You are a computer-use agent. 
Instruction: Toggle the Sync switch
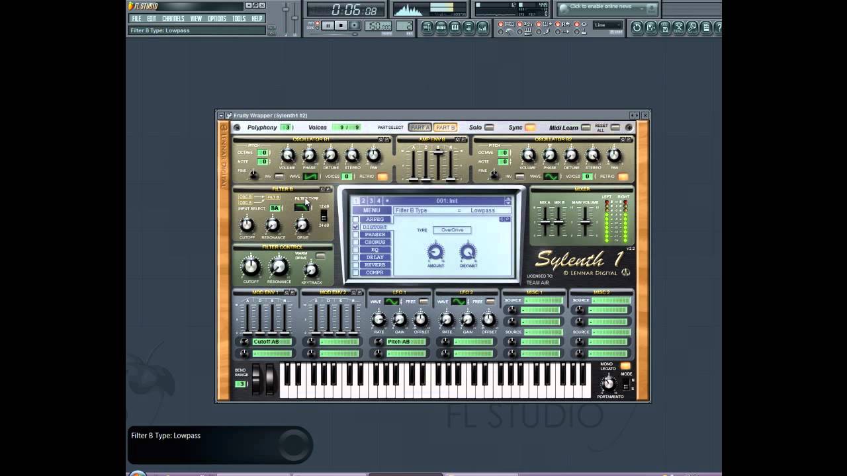pos(530,128)
